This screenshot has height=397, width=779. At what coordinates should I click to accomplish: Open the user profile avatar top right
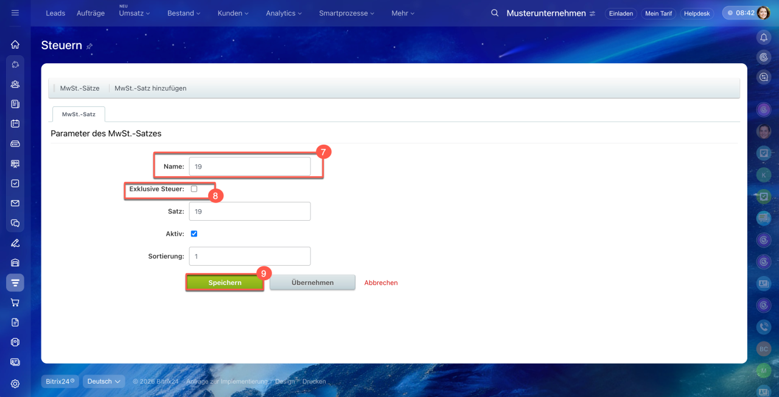(x=763, y=13)
